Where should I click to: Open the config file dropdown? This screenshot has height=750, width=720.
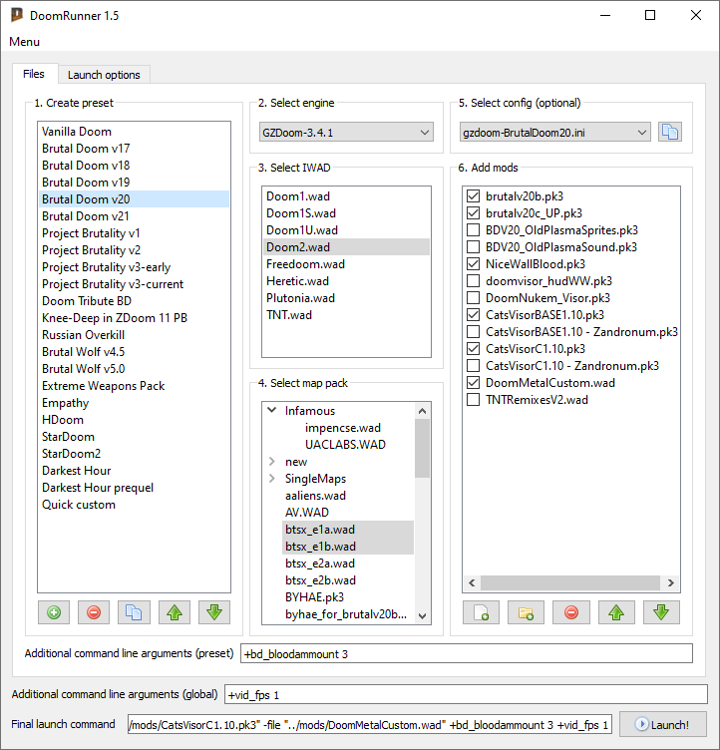554,133
